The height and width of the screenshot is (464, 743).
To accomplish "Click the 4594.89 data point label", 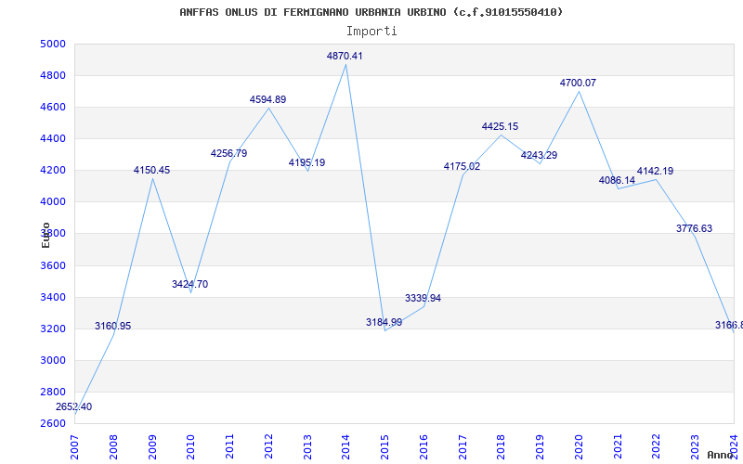I will pyautogui.click(x=267, y=99).
